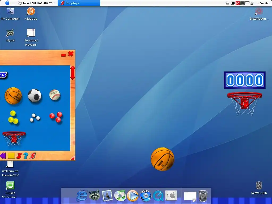Open the clapperboard DVD dock icon
Screen dimensions: 272x204
[146, 196]
